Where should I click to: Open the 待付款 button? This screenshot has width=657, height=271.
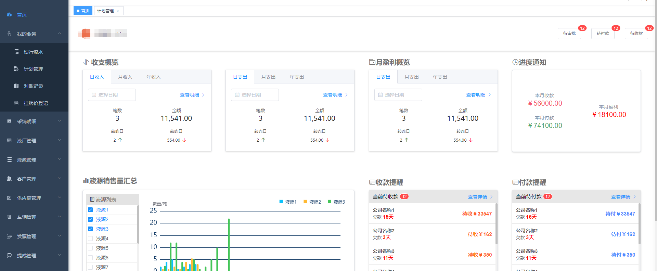pos(603,34)
